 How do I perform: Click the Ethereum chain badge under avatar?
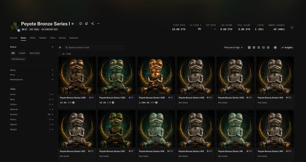[19, 31]
